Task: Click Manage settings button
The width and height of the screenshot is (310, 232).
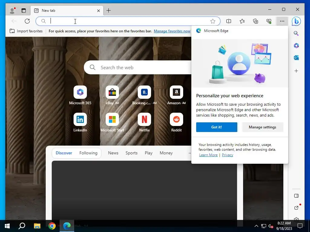Action: pos(262,127)
